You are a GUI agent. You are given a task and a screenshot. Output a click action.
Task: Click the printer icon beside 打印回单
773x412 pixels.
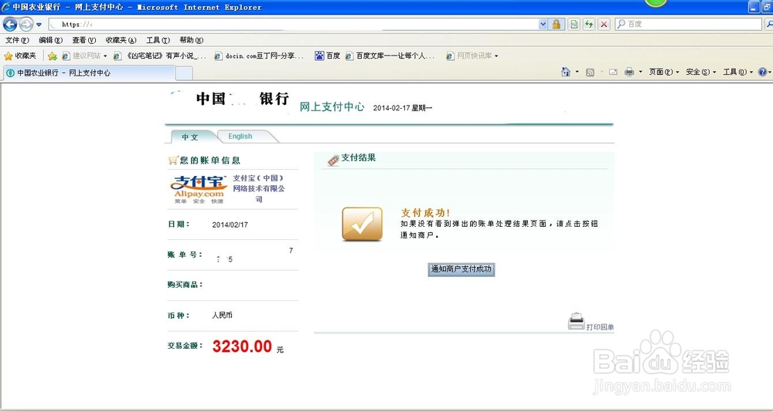(x=577, y=322)
